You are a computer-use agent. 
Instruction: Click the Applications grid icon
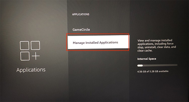tap(30, 51)
